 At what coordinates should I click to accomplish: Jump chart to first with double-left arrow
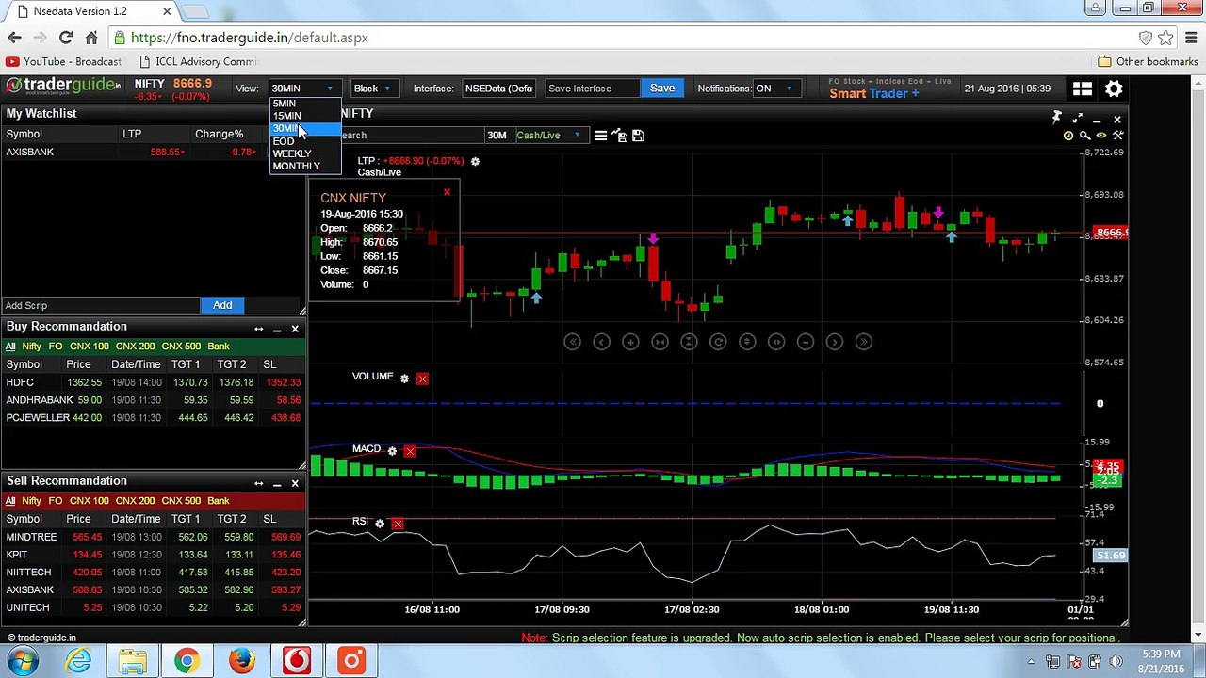572,342
